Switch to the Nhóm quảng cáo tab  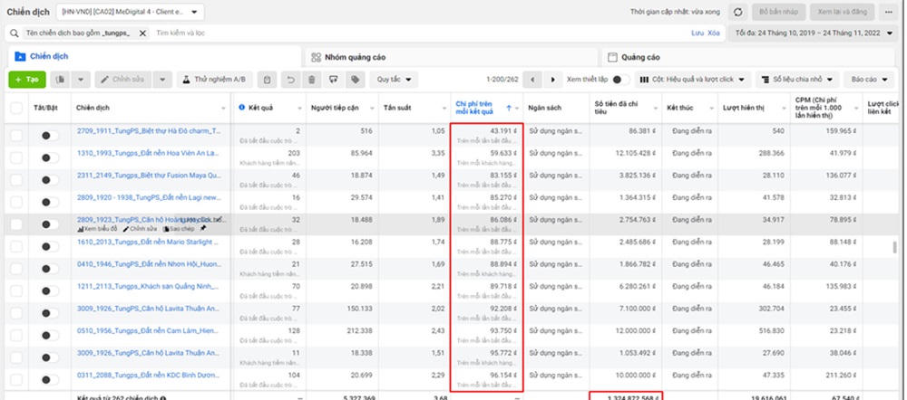(x=356, y=56)
